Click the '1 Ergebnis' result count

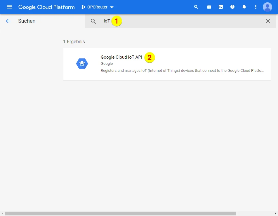point(74,42)
